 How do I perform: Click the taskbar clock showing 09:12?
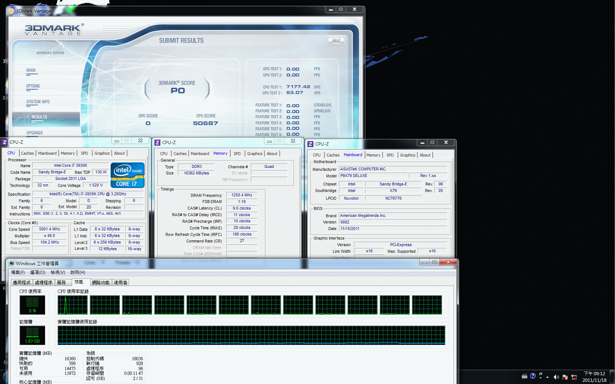click(x=594, y=377)
